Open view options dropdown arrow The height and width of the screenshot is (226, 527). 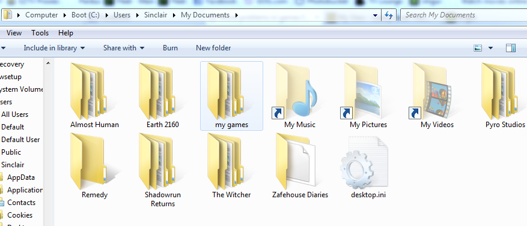tap(490, 48)
